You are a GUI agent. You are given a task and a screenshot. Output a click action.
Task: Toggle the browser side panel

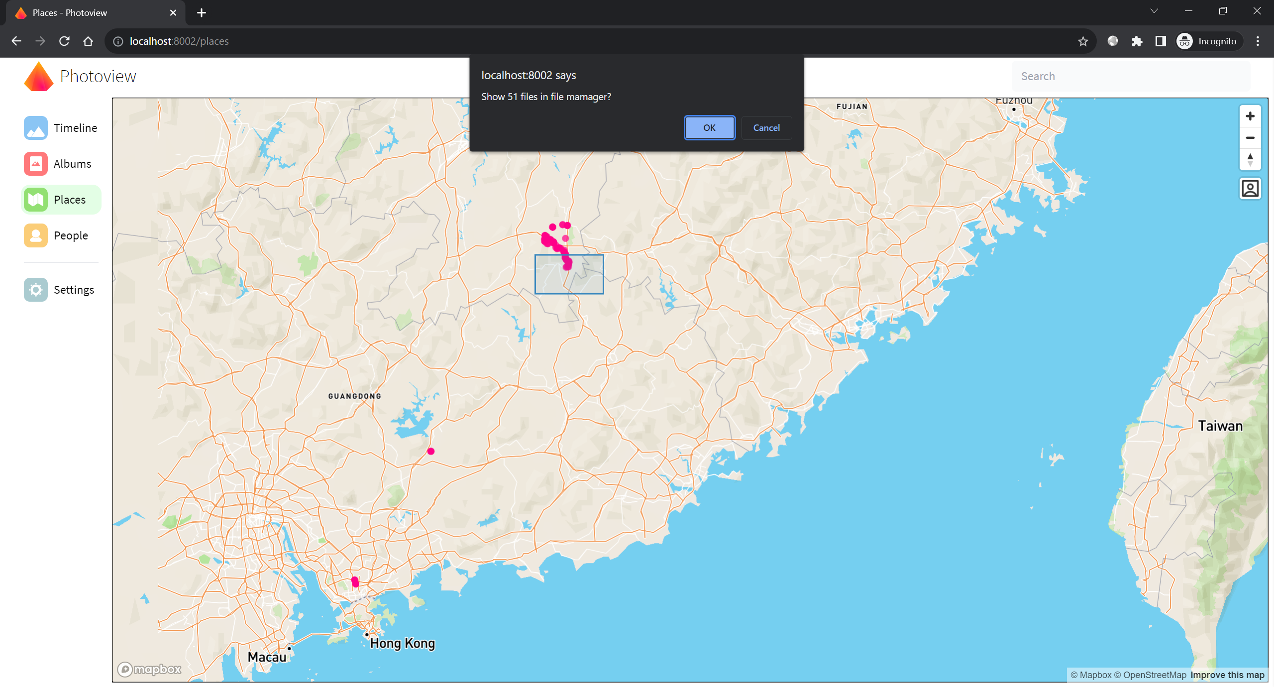[x=1161, y=41]
